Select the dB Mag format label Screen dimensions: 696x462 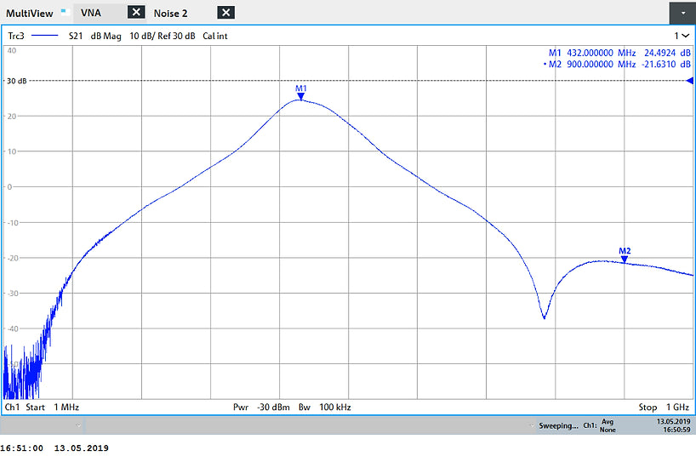(107, 37)
